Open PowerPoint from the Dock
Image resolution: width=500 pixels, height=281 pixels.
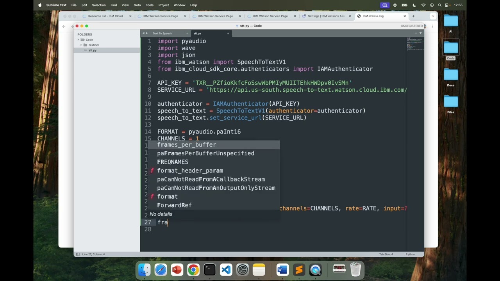coord(177,270)
